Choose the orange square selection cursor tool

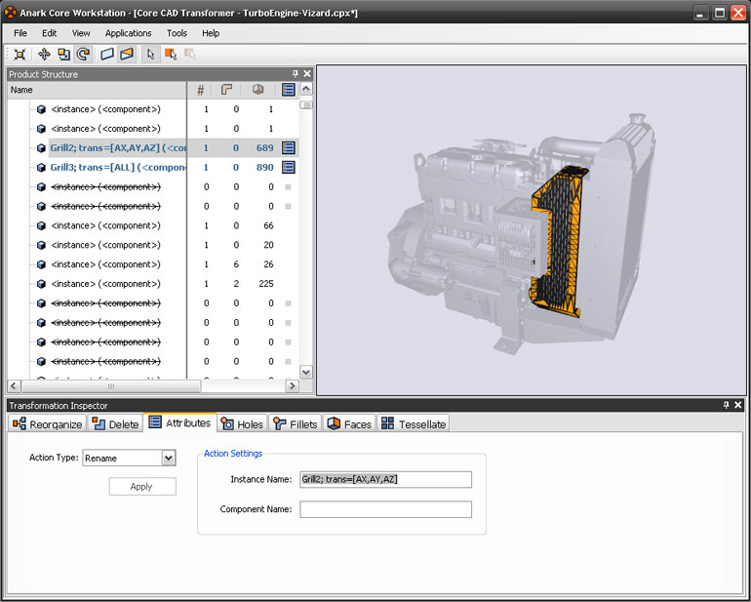pos(171,55)
